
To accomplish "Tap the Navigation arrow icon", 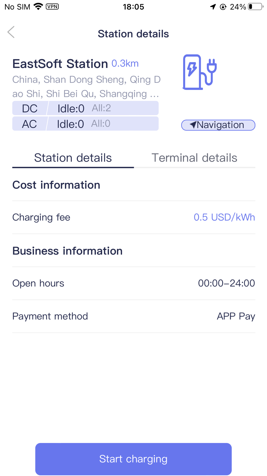I will click(193, 125).
